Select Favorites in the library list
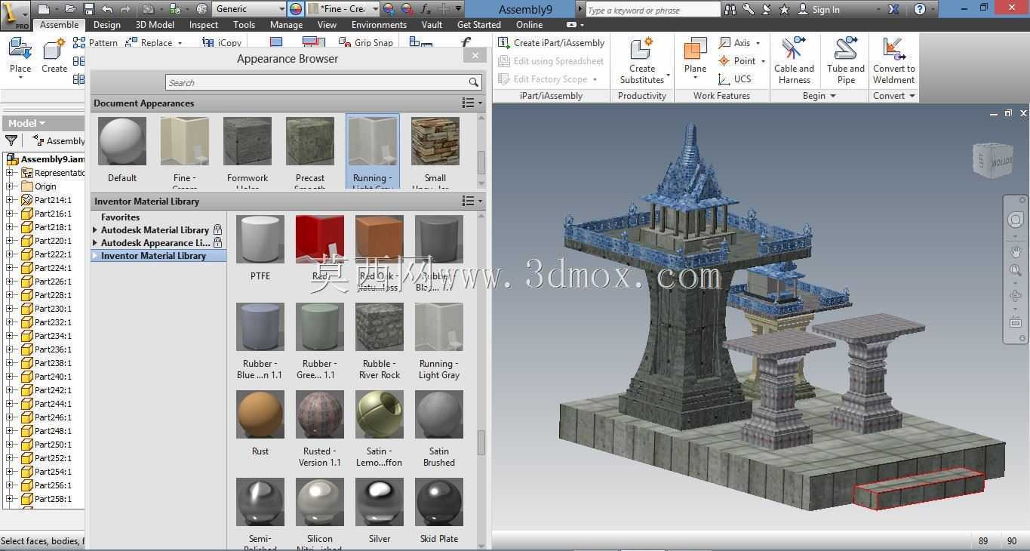1030x551 pixels. pos(120,217)
